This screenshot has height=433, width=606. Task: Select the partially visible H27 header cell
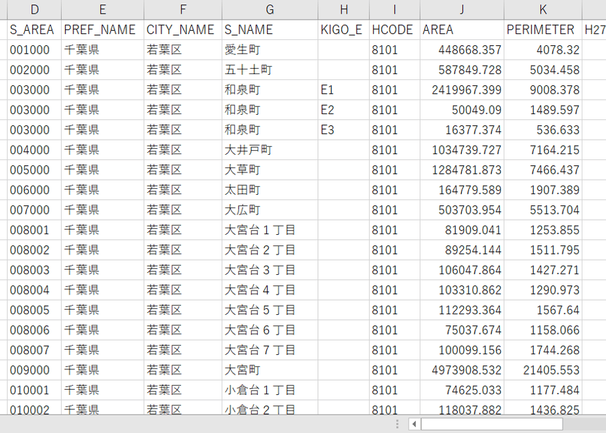tap(594, 30)
